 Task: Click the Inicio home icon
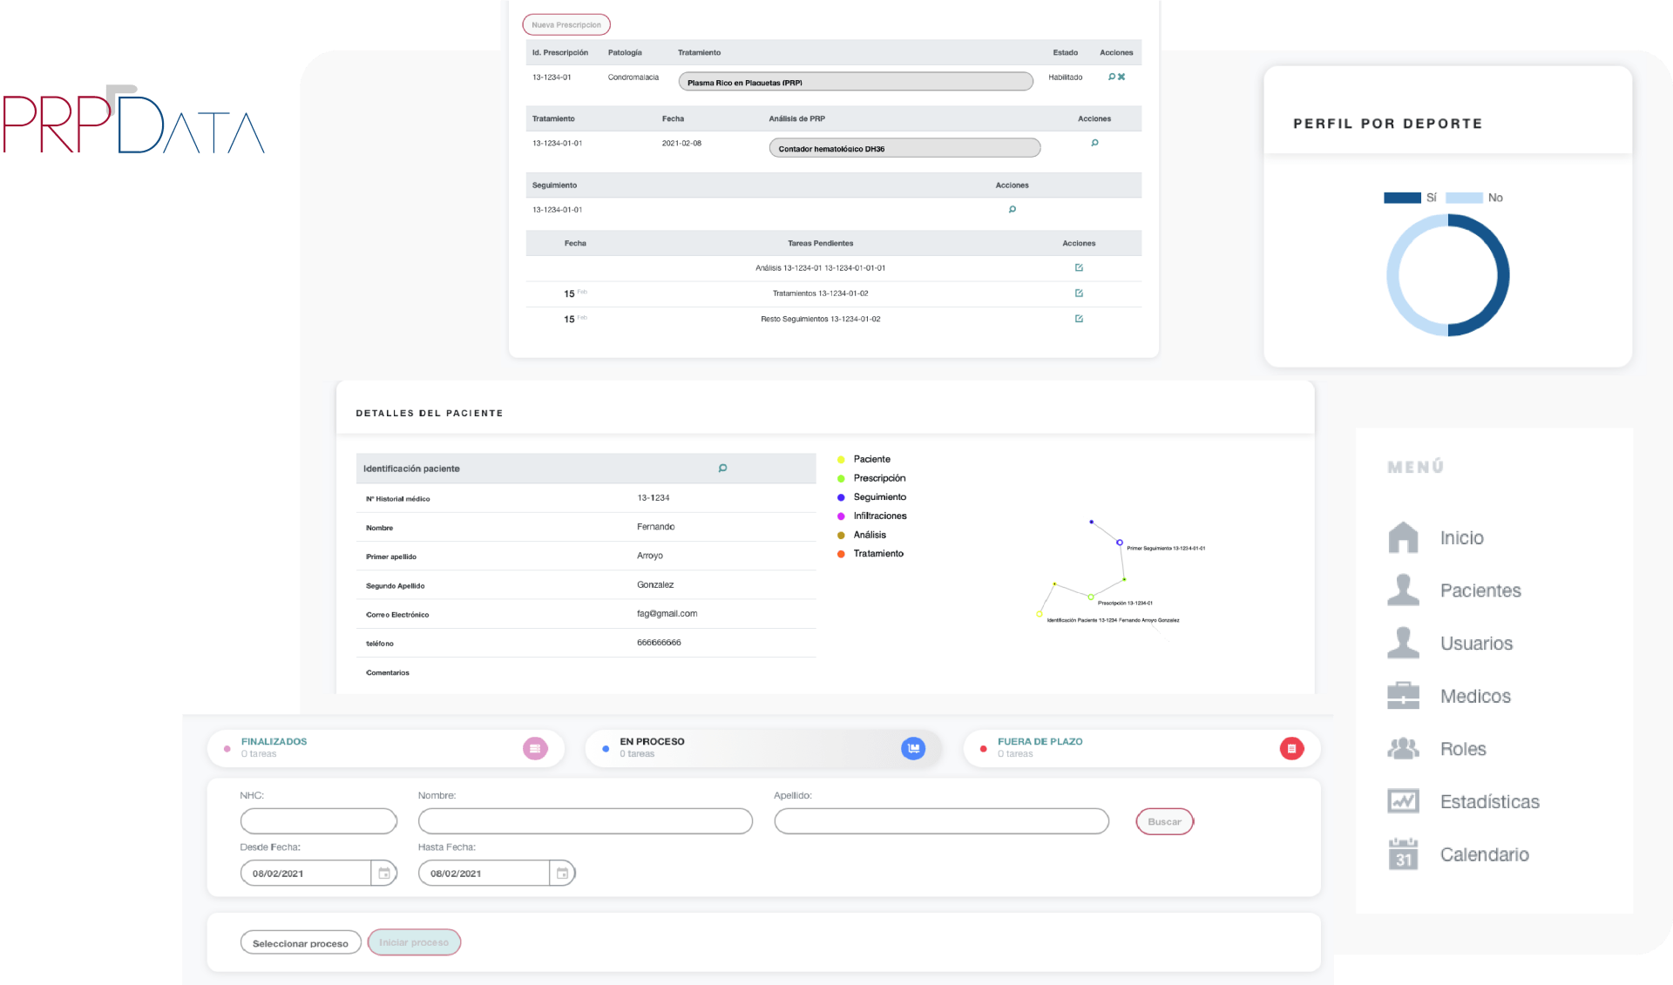tap(1403, 537)
